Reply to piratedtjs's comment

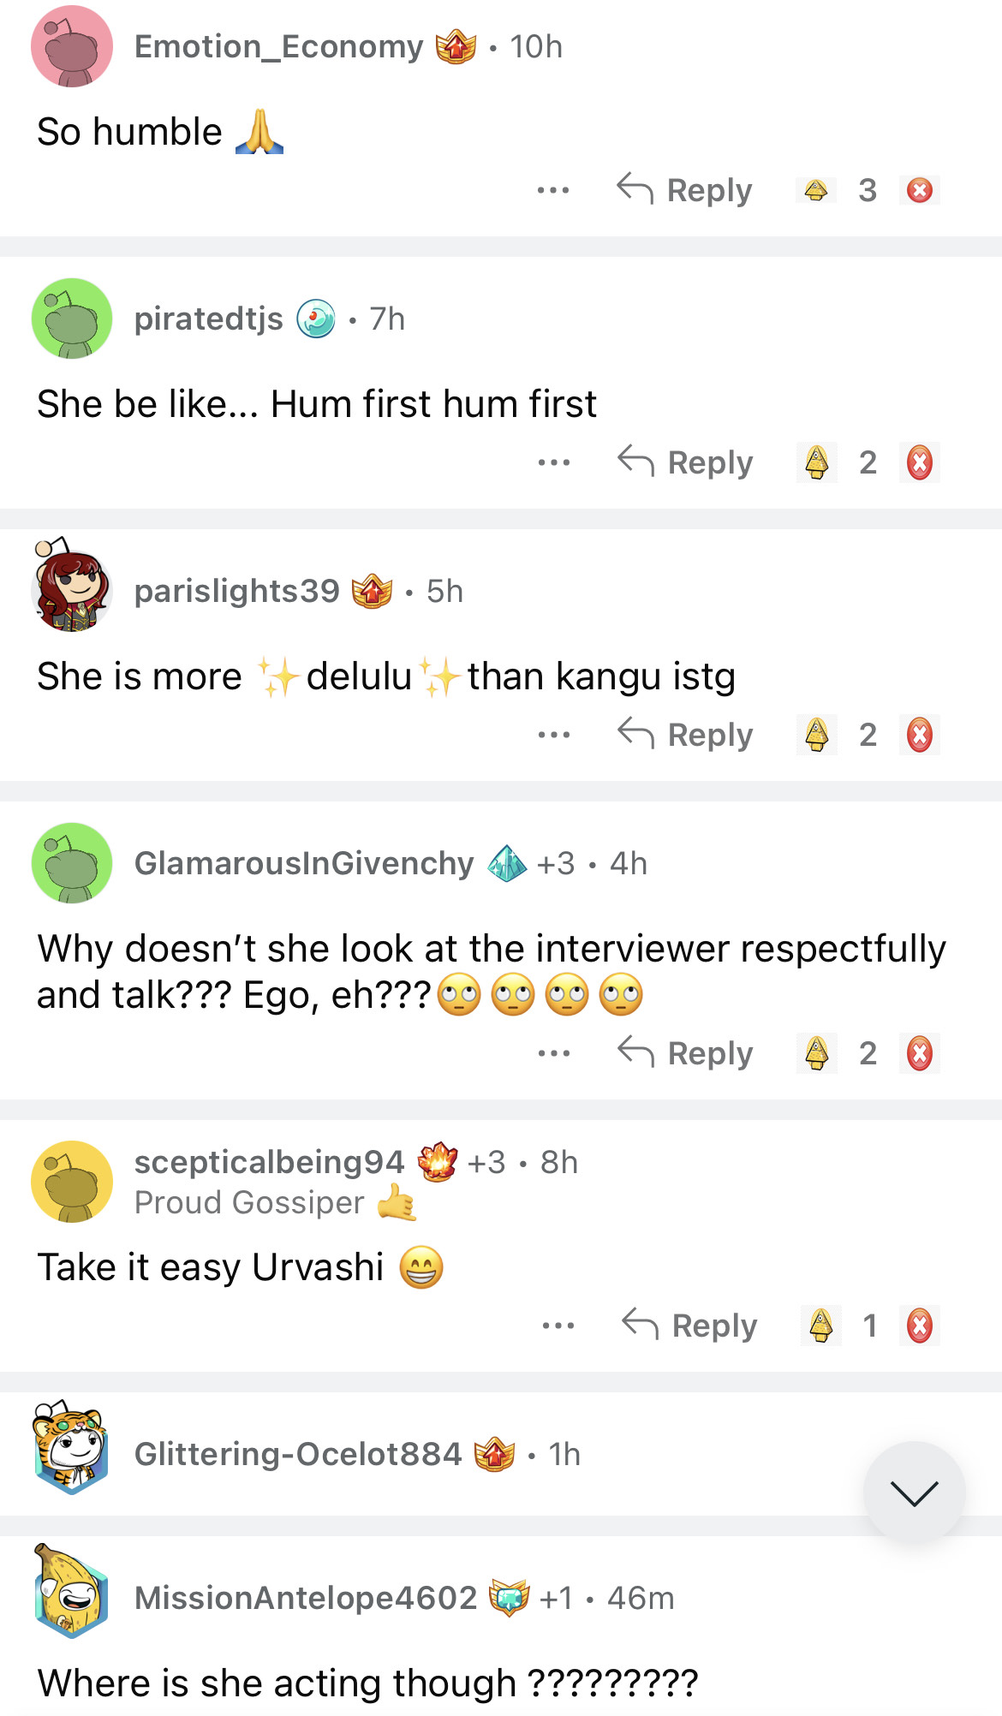coord(686,462)
